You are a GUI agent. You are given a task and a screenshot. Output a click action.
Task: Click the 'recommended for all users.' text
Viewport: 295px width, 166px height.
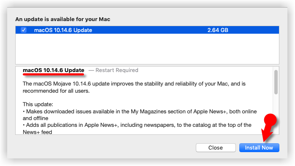[x=56, y=91]
